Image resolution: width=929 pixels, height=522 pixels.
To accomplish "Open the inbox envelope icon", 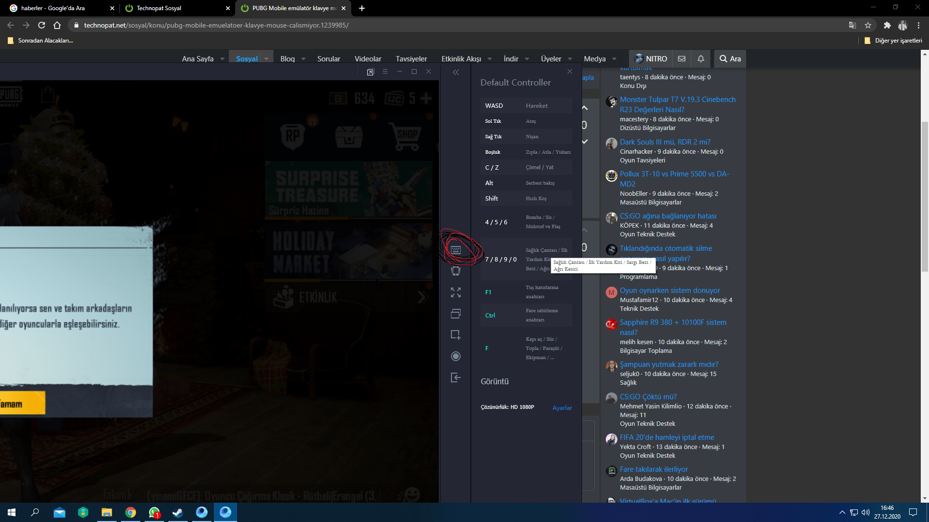I will coord(682,58).
